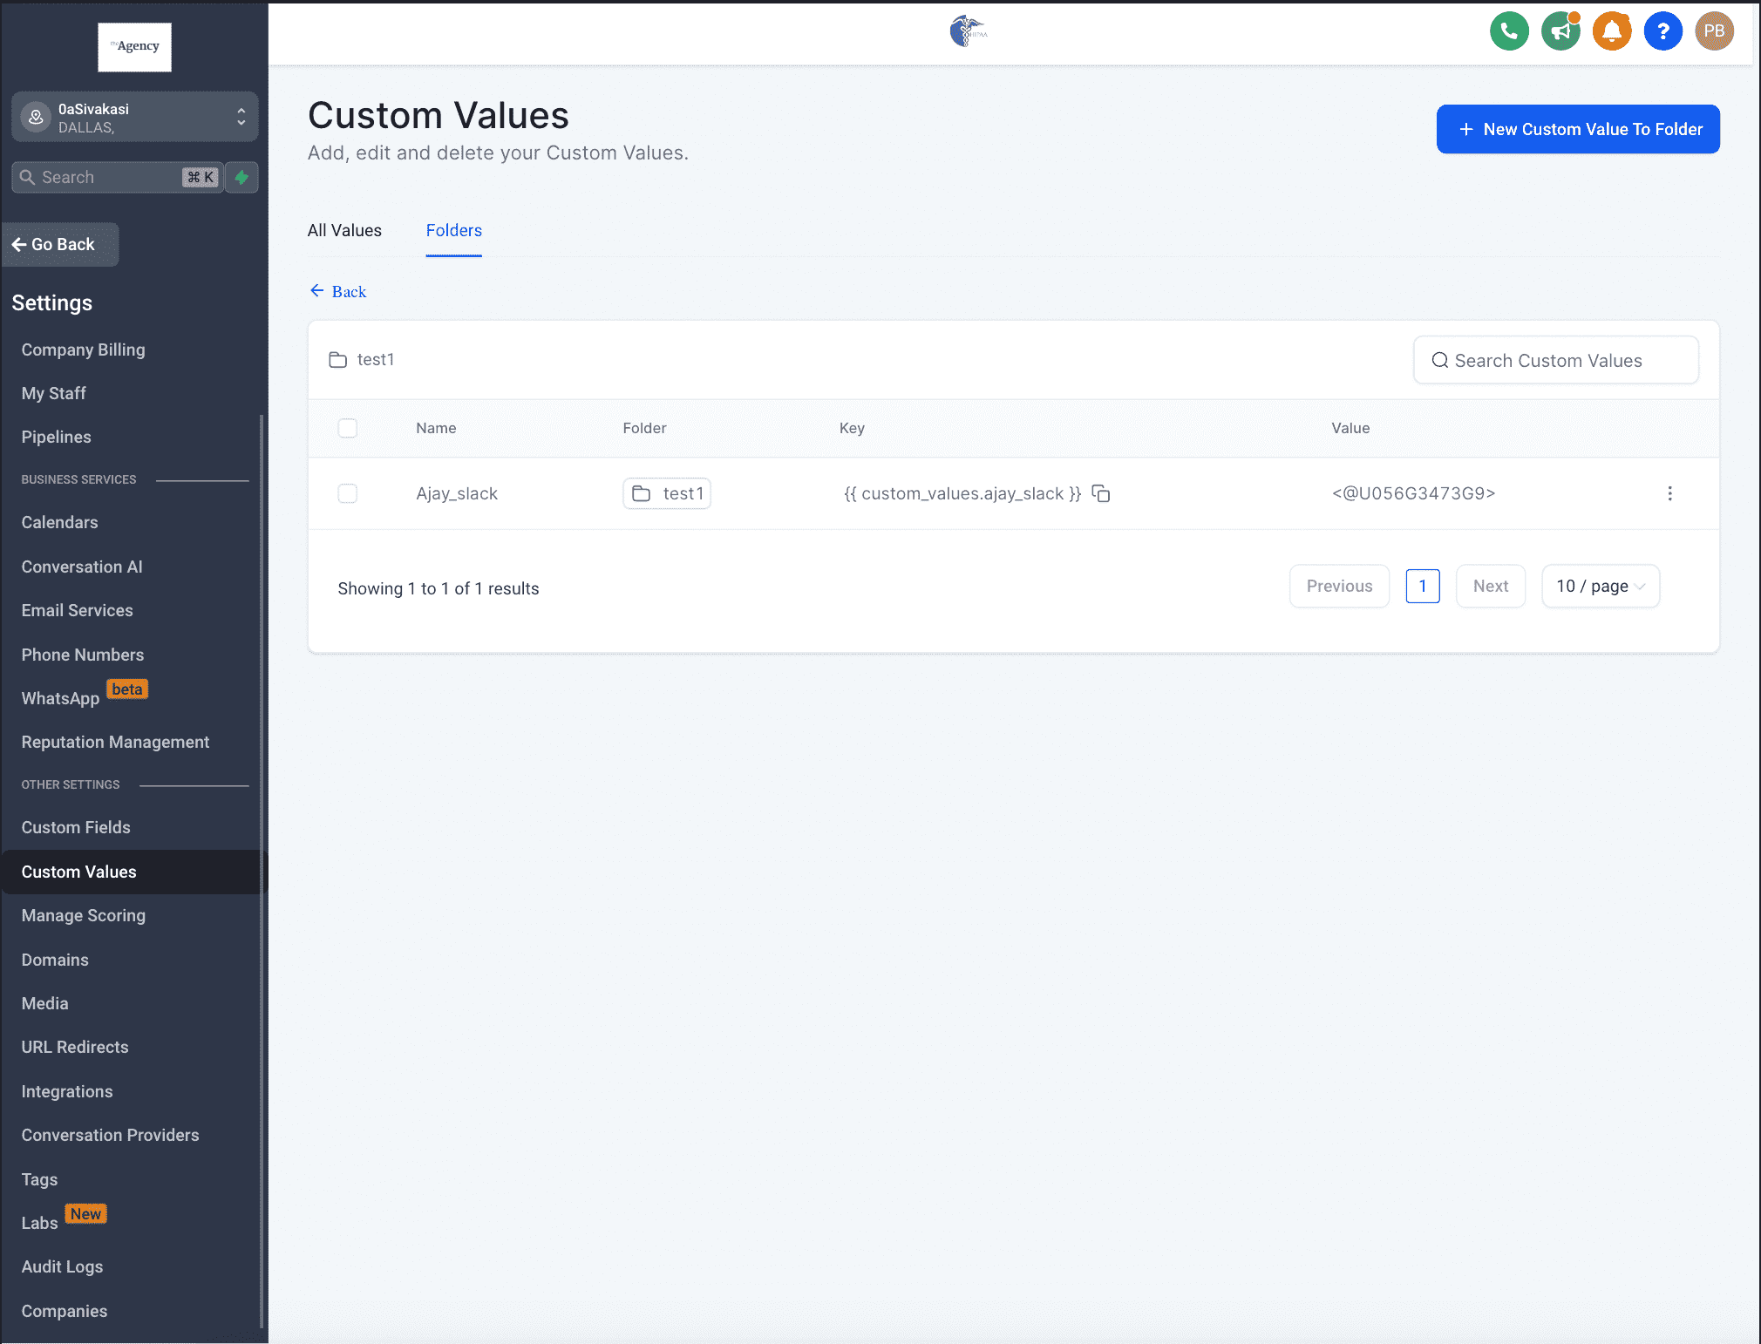Click the Previous pagination button
This screenshot has width=1761, height=1344.
pyautogui.click(x=1339, y=587)
